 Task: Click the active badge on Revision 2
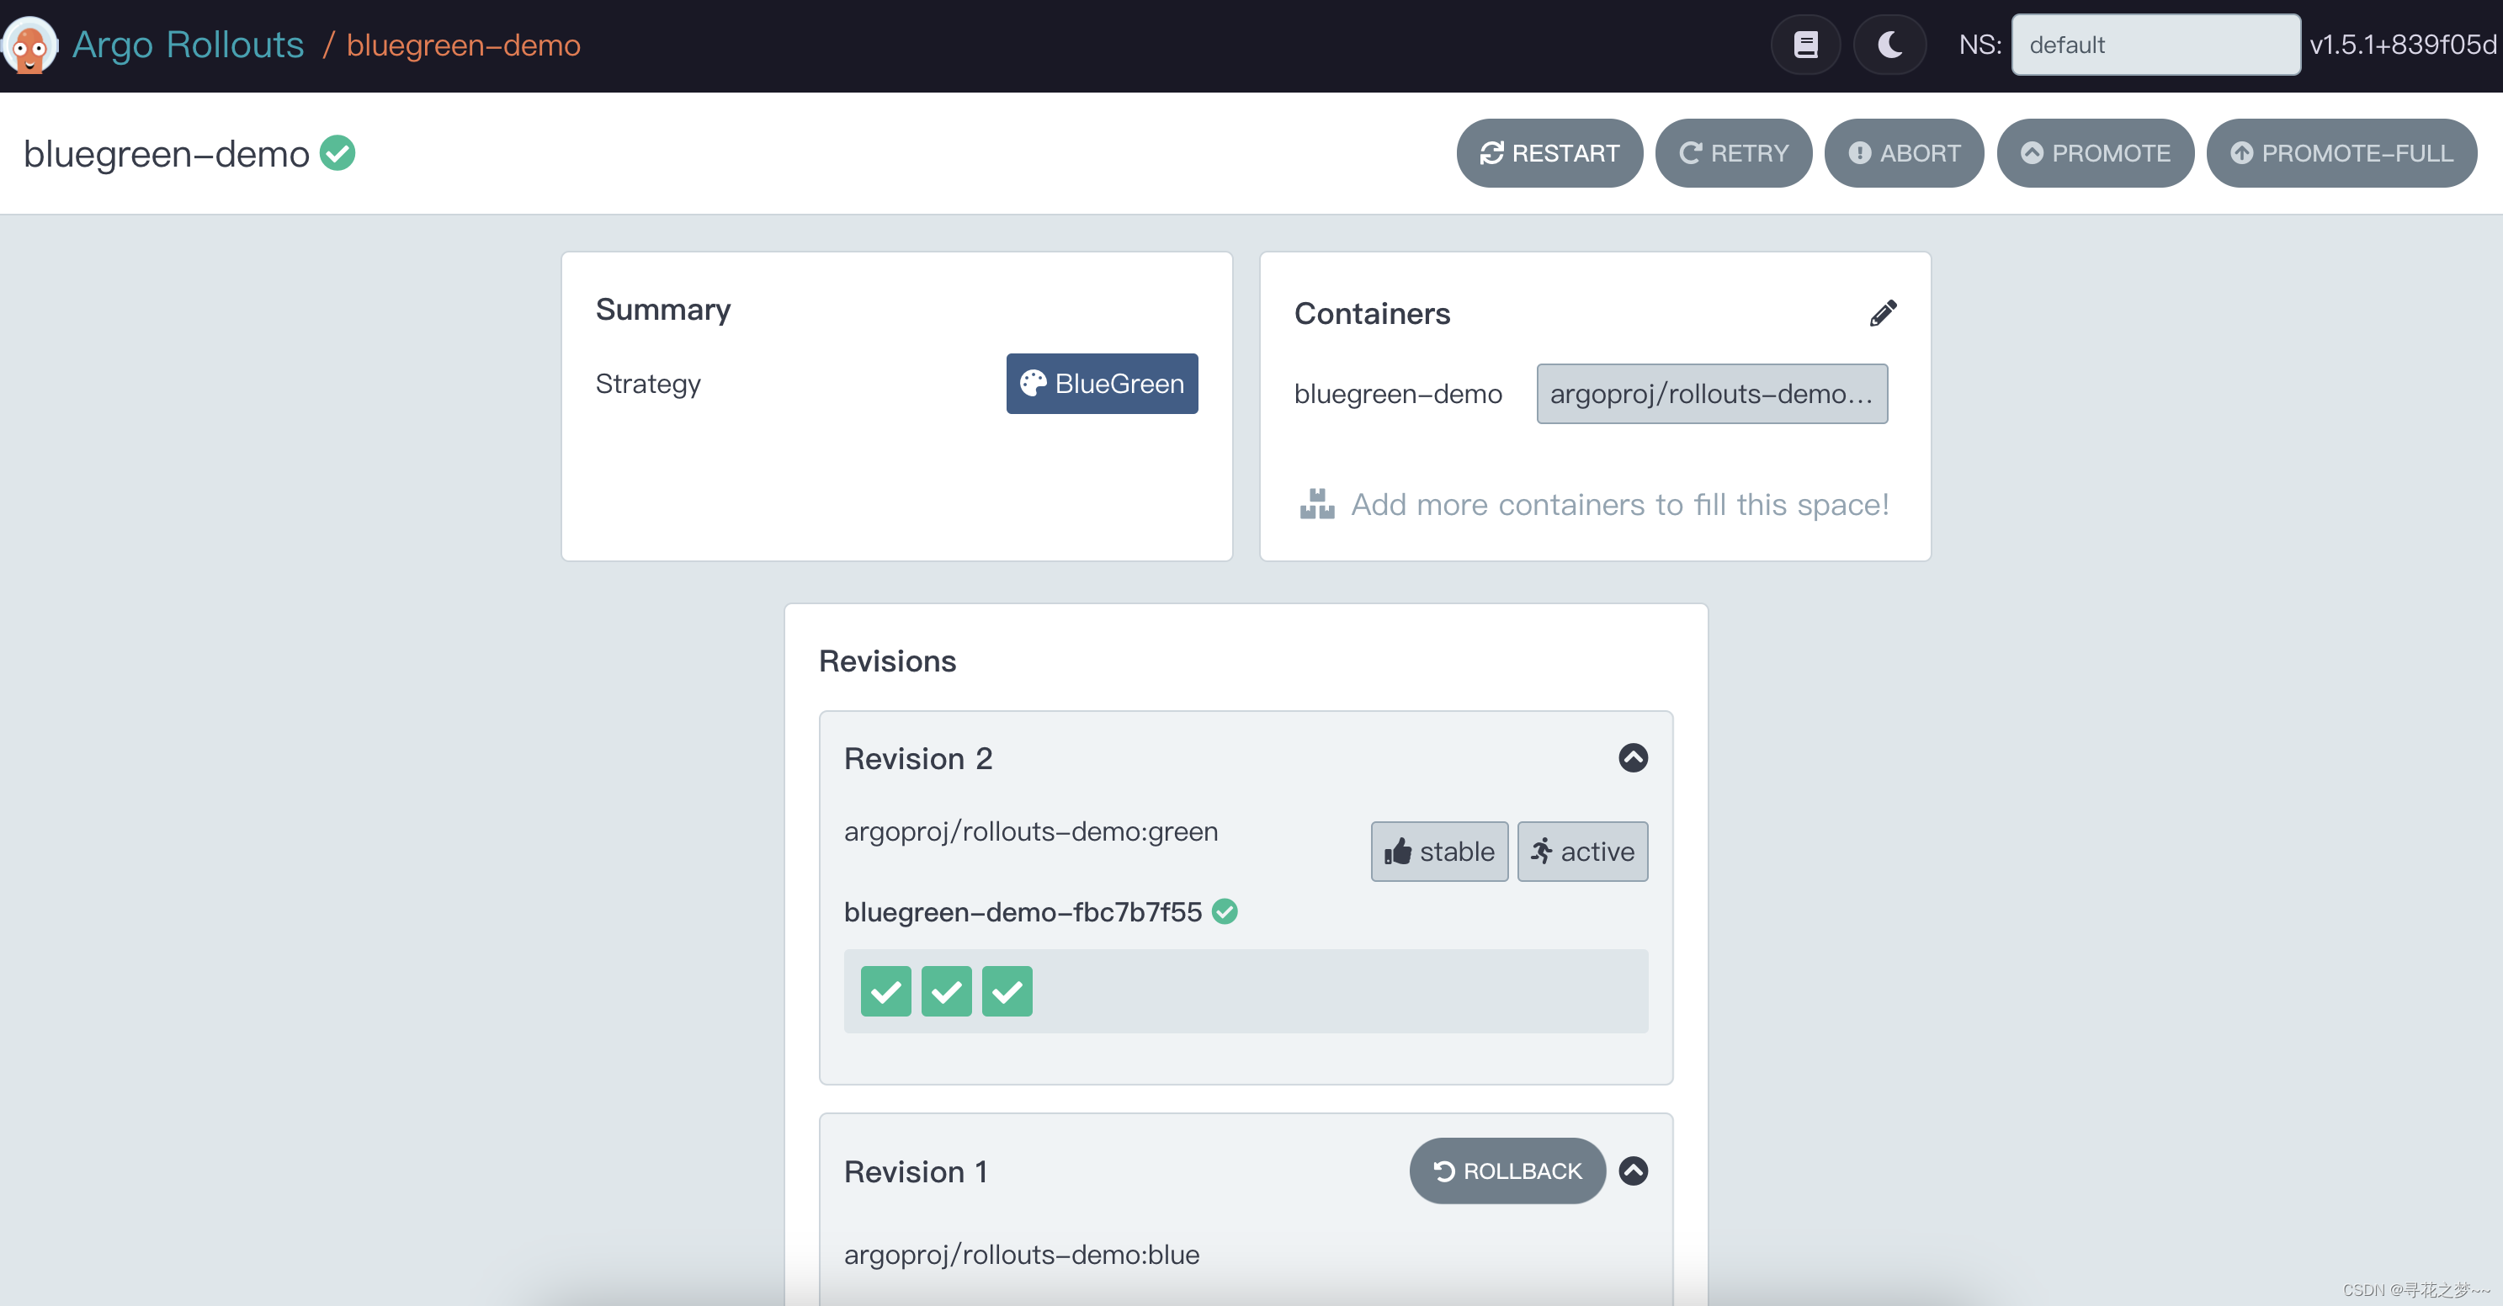pyautogui.click(x=1581, y=852)
